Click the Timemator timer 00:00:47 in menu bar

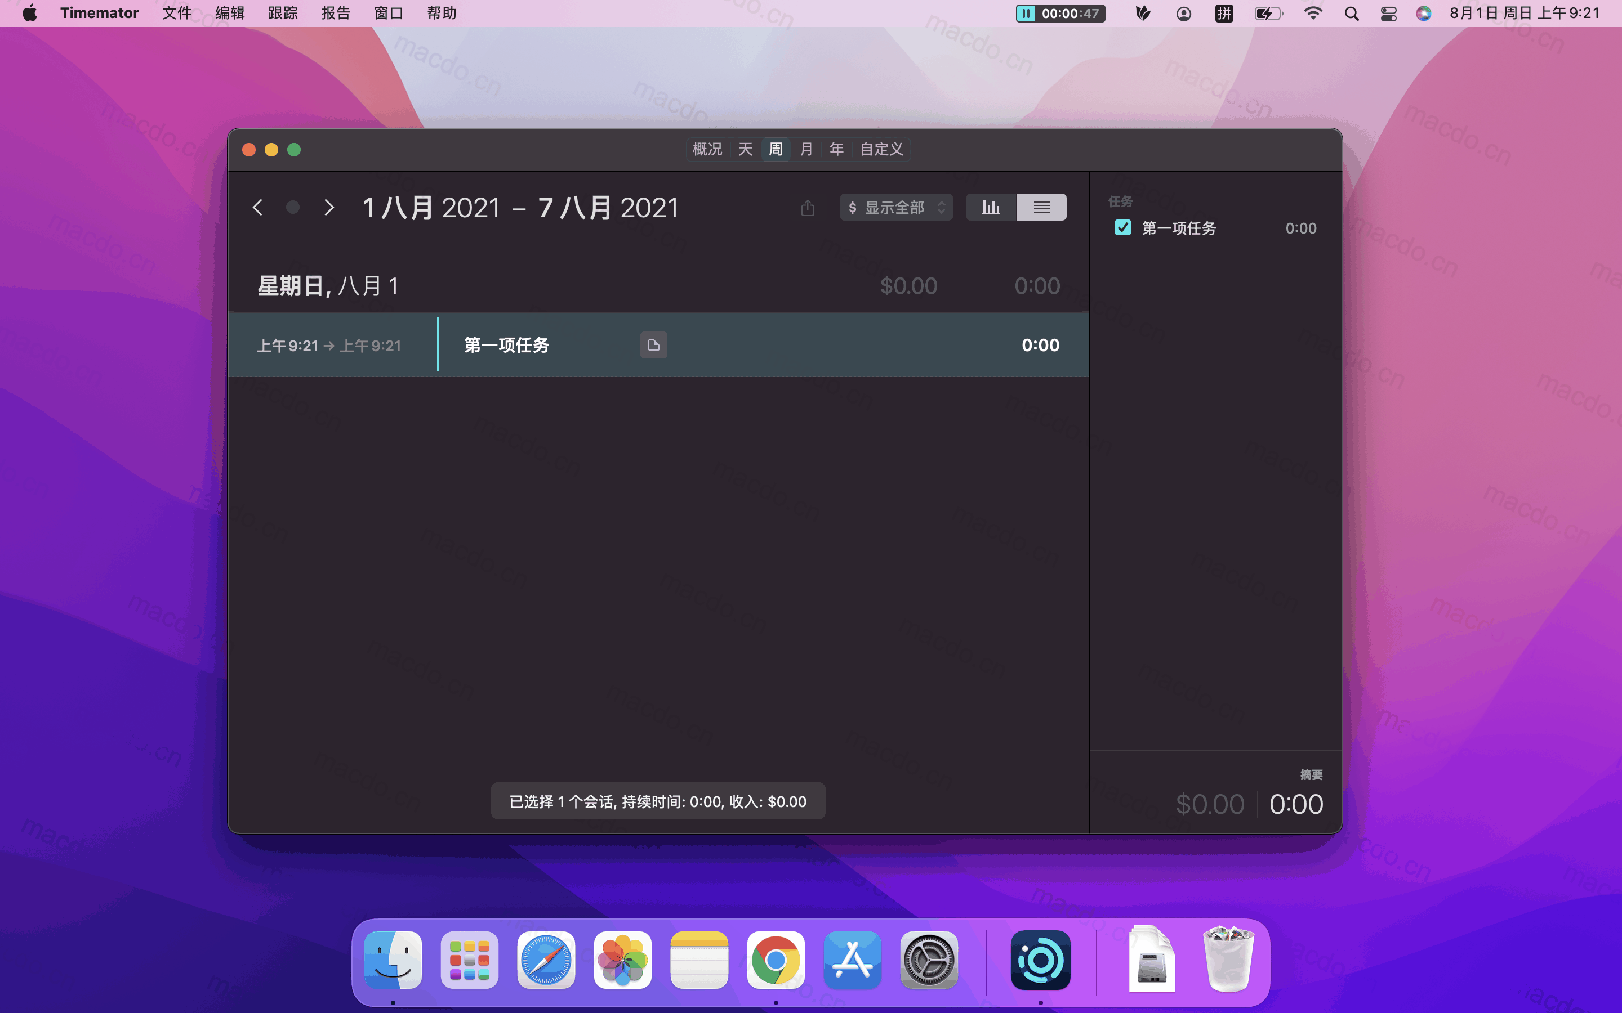[x=1060, y=14]
